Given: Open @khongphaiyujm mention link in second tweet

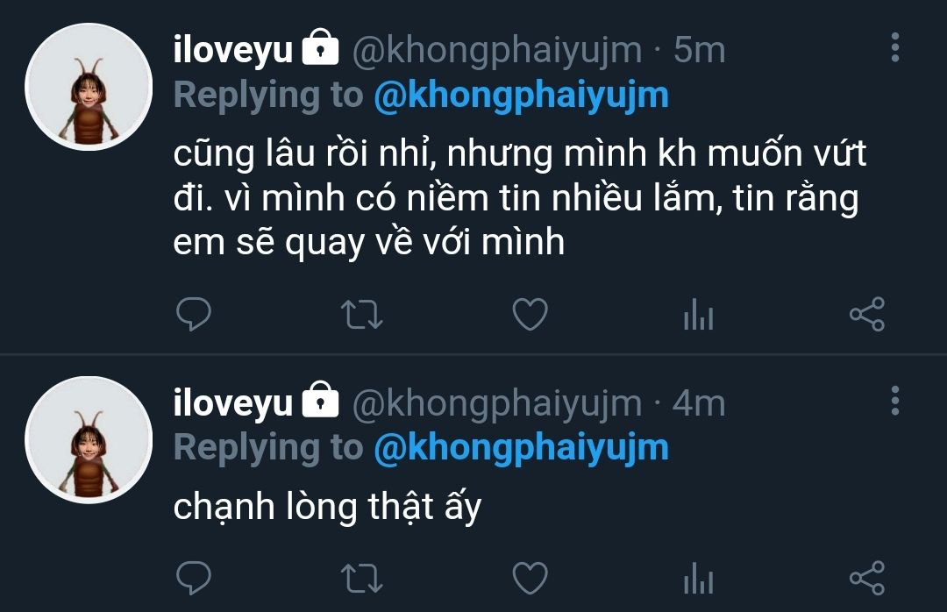Looking at the screenshot, I should (521, 448).
